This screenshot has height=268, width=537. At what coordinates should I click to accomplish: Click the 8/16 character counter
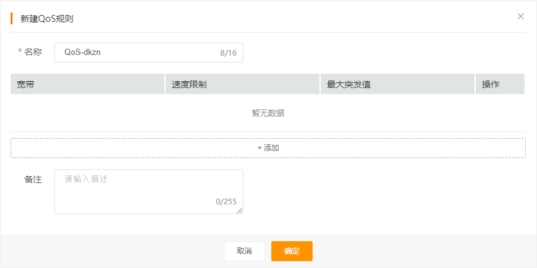228,53
